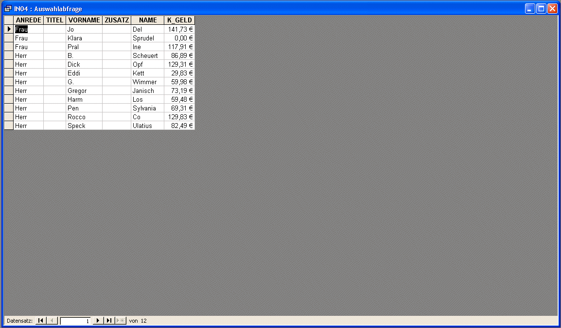This screenshot has width=561, height=328.
Task: Click the first name cell 'Speck'
Action: 84,126
